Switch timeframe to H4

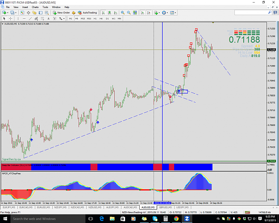(x=101, y=18)
